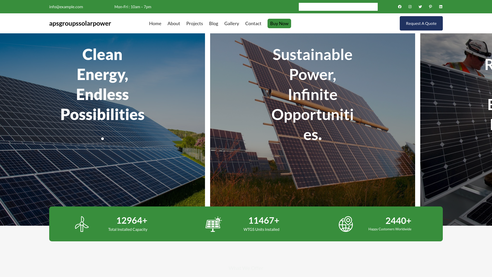Screen dimensions: 492x277
Task: Open the Pinterest social icon
Action: click(x=430, y=7)
